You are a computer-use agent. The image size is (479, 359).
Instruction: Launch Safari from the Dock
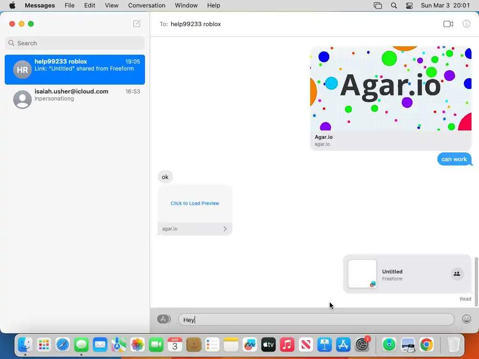[63, 345]
